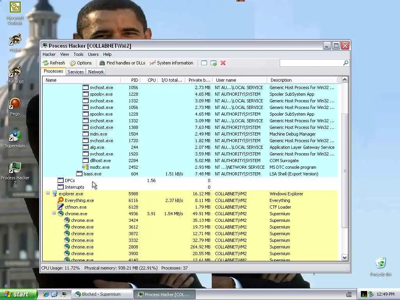The width and height of the screenshot is (400, 300).
Task: Select the Processes tab
Action: (x=53, y=71)
